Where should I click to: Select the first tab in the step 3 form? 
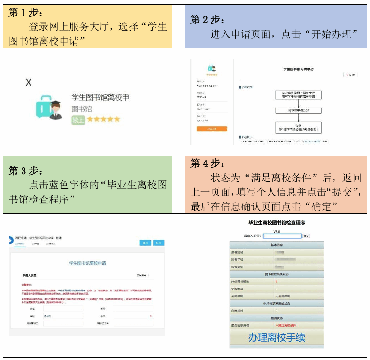(20, 244)
